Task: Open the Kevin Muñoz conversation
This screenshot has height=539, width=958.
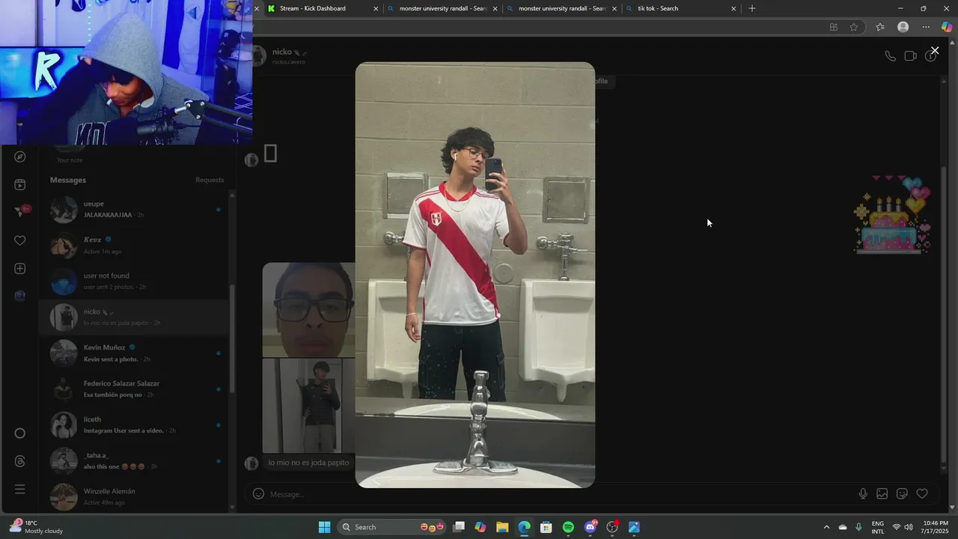Action: (135, 353)
